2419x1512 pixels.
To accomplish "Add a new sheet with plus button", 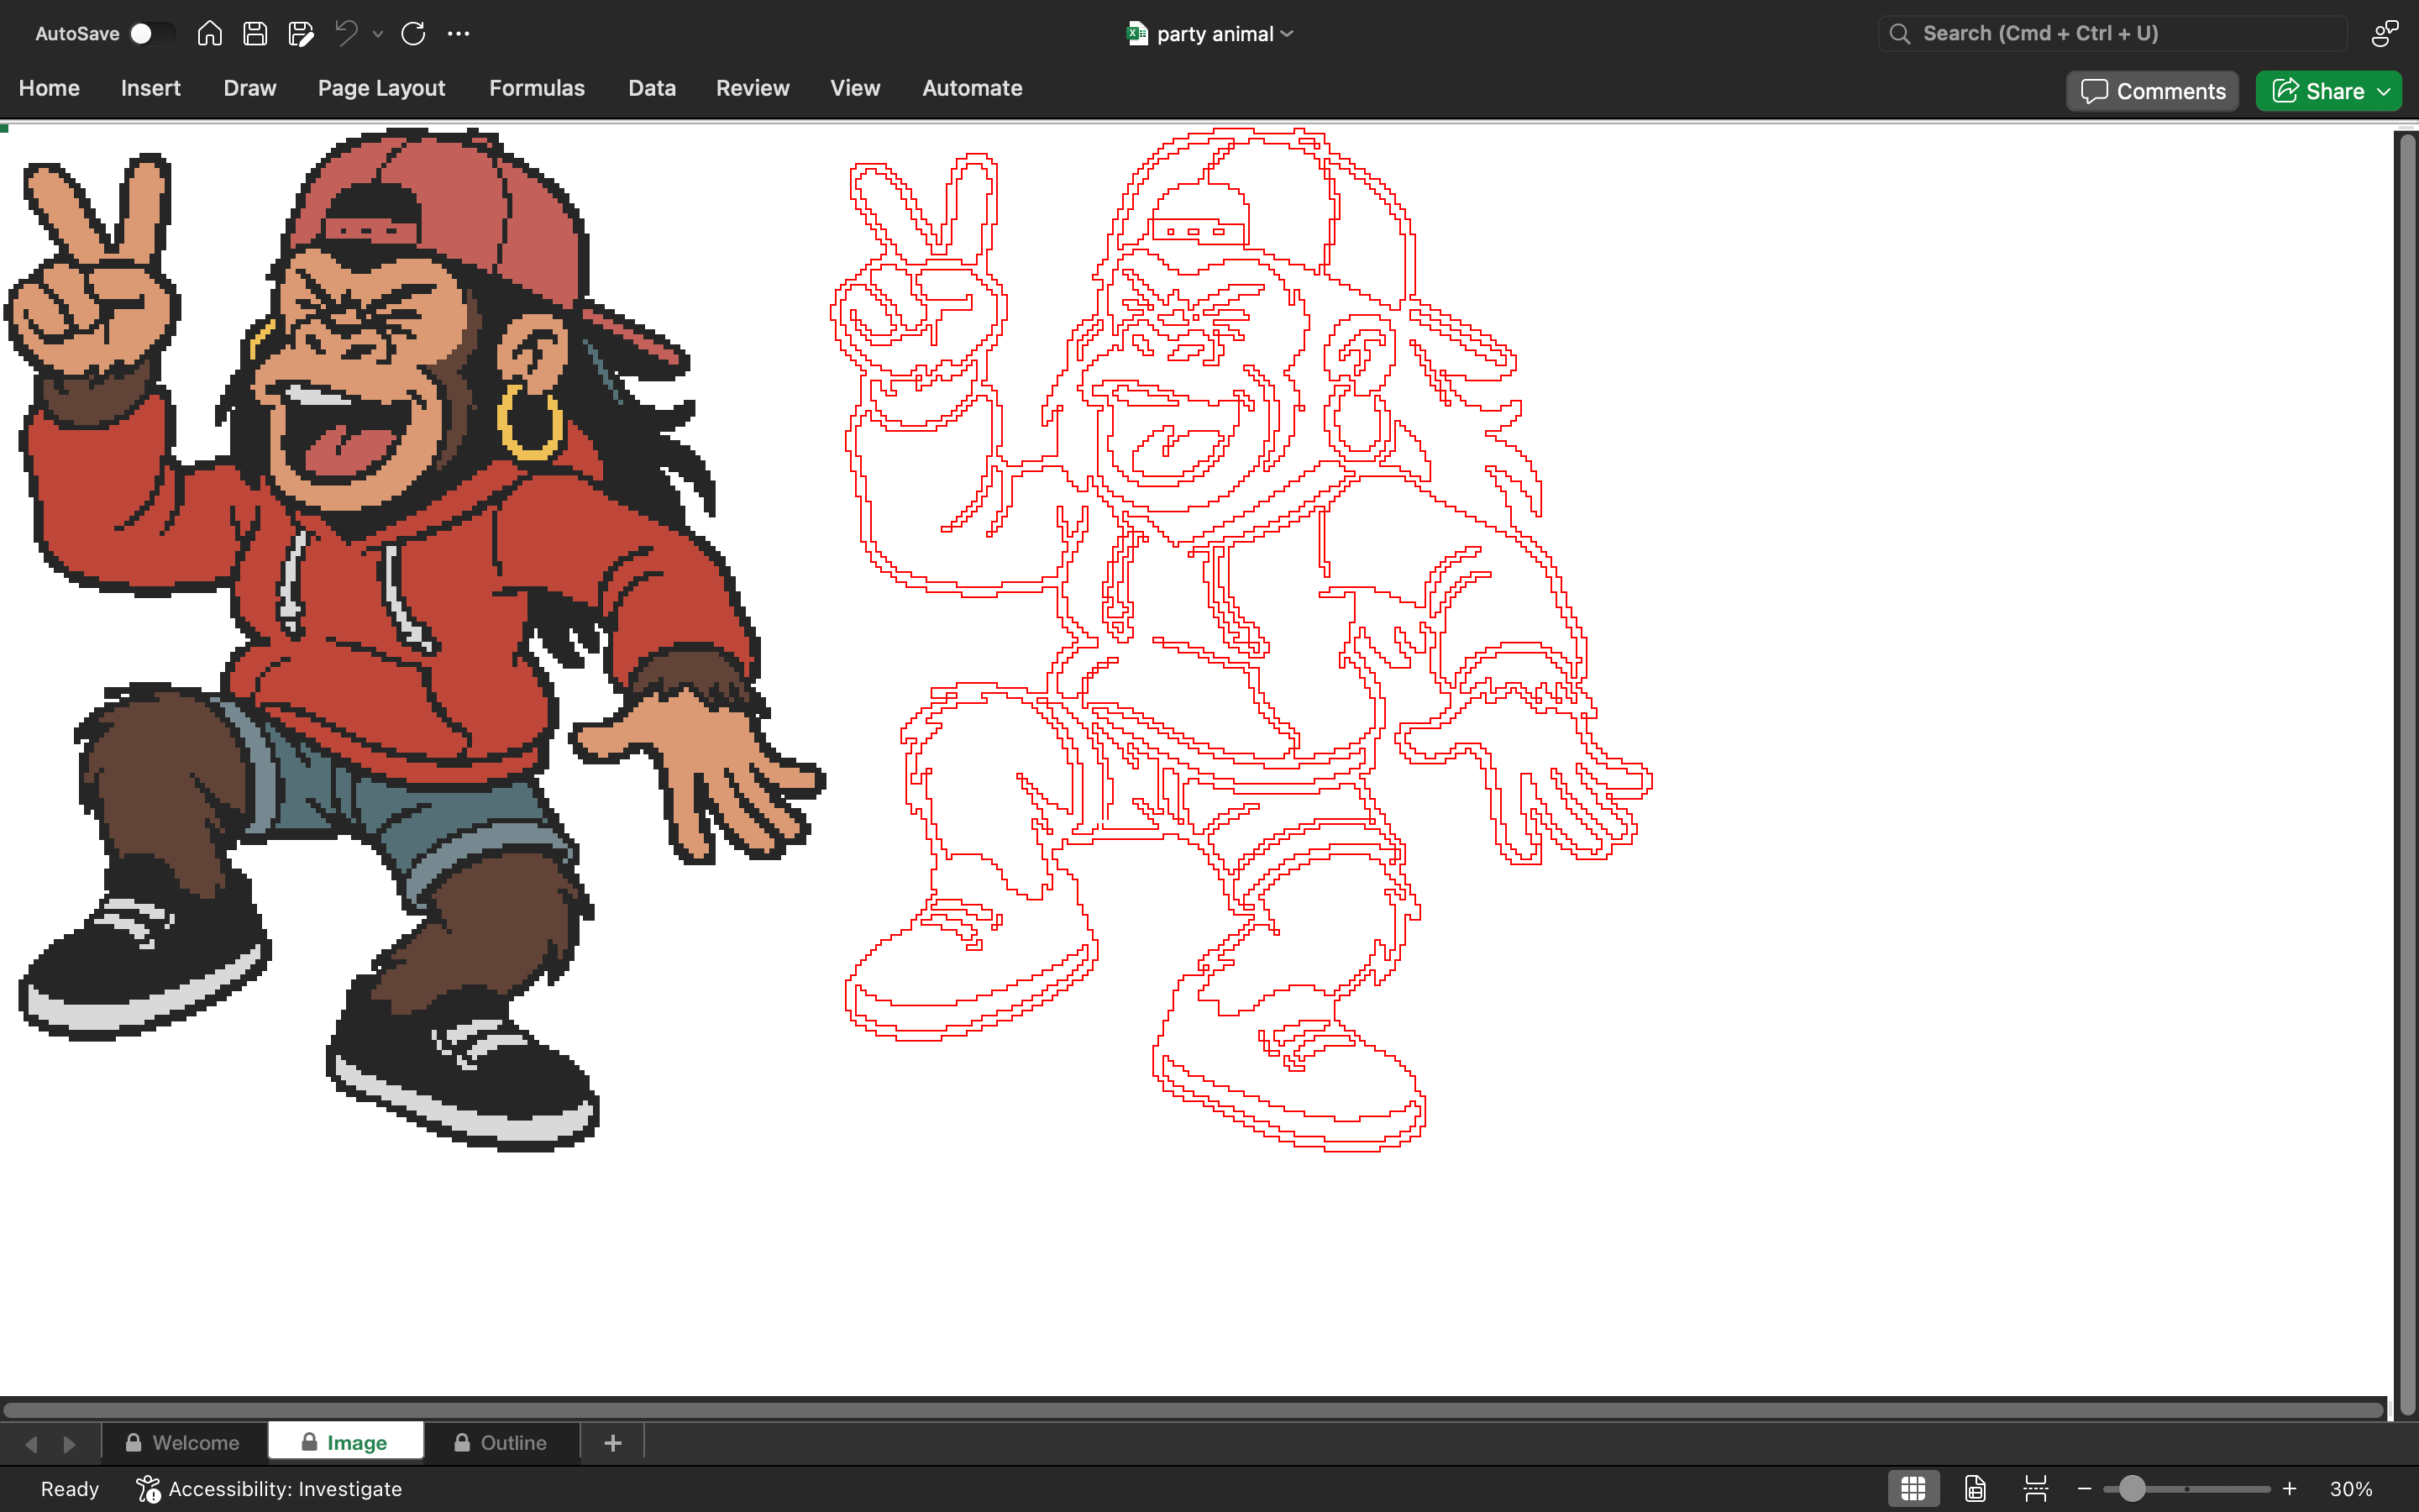I will point(613,1442).
